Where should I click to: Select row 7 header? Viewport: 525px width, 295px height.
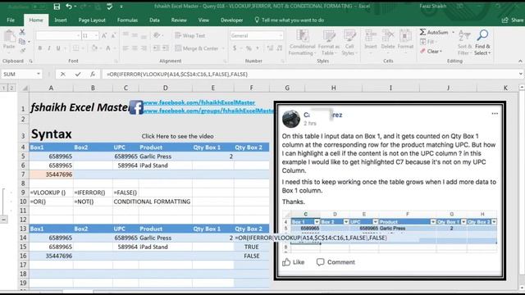click(x=23, y=175)
